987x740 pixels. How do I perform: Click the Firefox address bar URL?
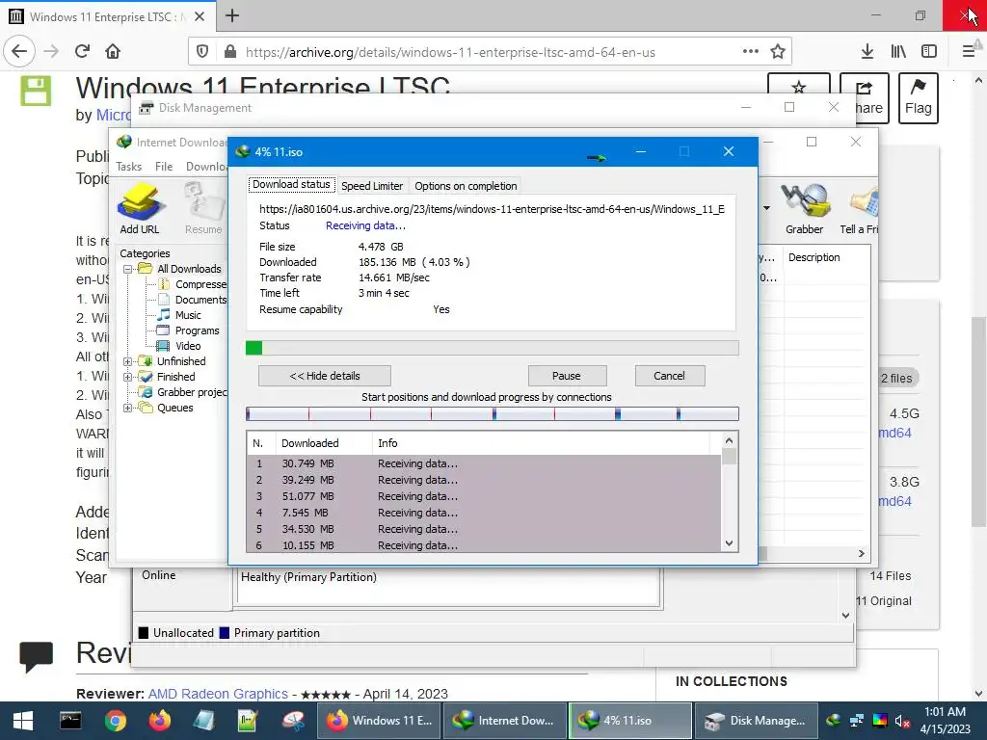point(450,52)
